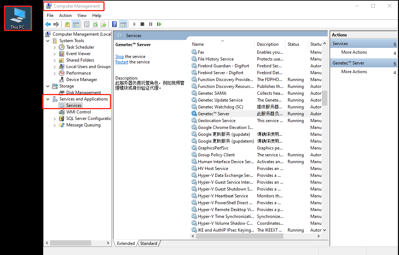This screenshot has height=255, width=399.
Task: Click the Up One Level folder icon
Action: point(67,24)
